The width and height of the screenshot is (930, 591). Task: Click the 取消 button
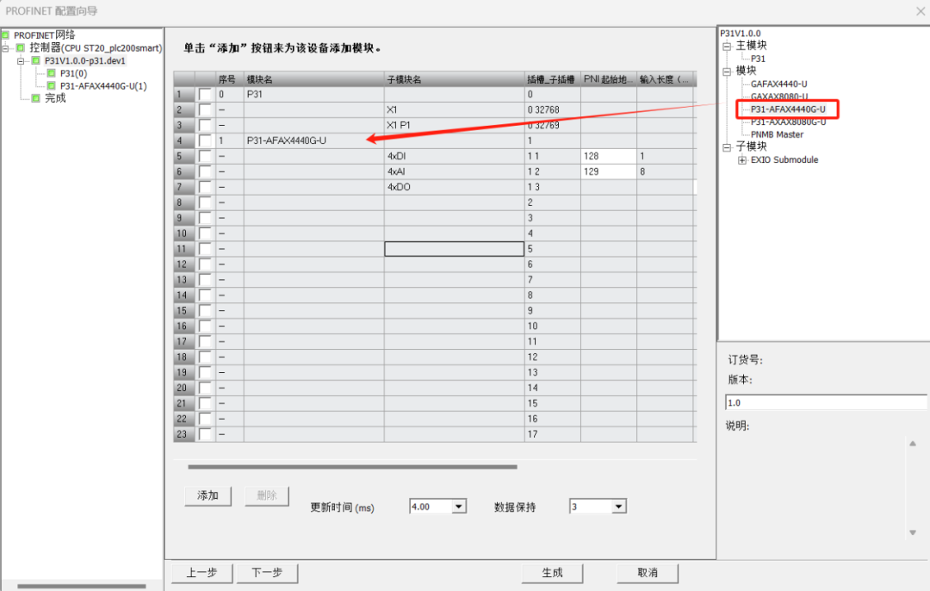(647, 573)
